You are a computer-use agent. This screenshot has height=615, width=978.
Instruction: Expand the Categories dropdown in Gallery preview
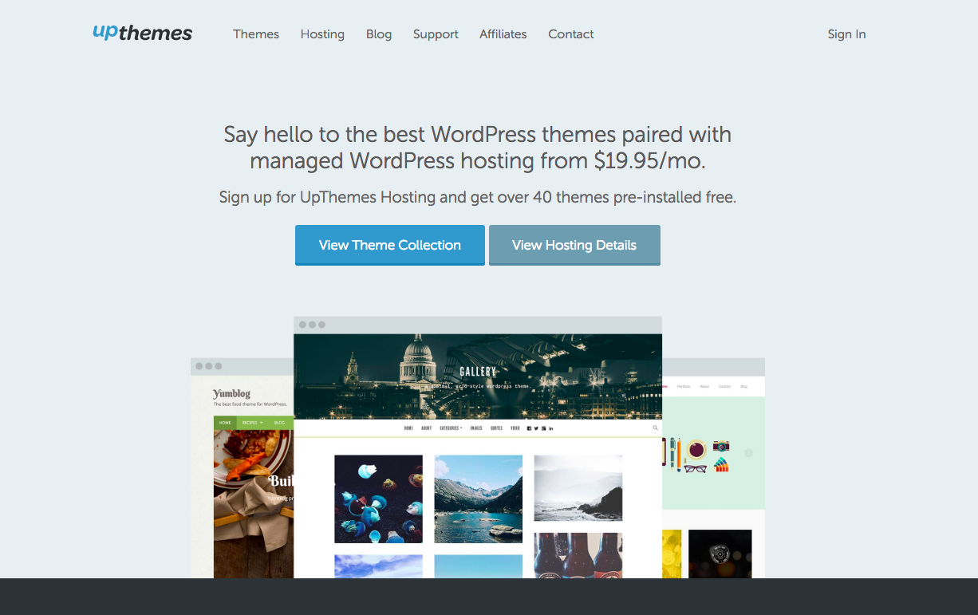click(451, 428)
